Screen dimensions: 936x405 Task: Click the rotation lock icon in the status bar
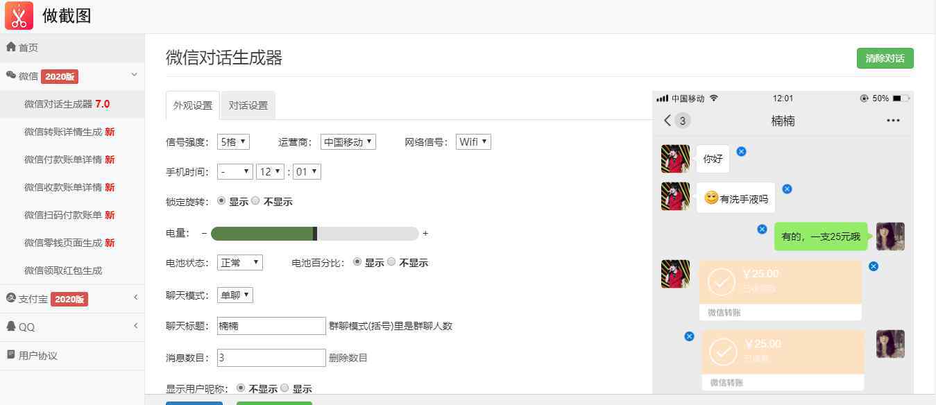(x=864, y=98)
